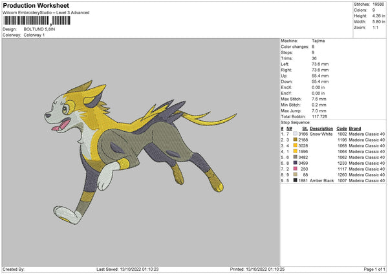
Task: Click the Zoom value 1:1
Action: coord(375,28)
